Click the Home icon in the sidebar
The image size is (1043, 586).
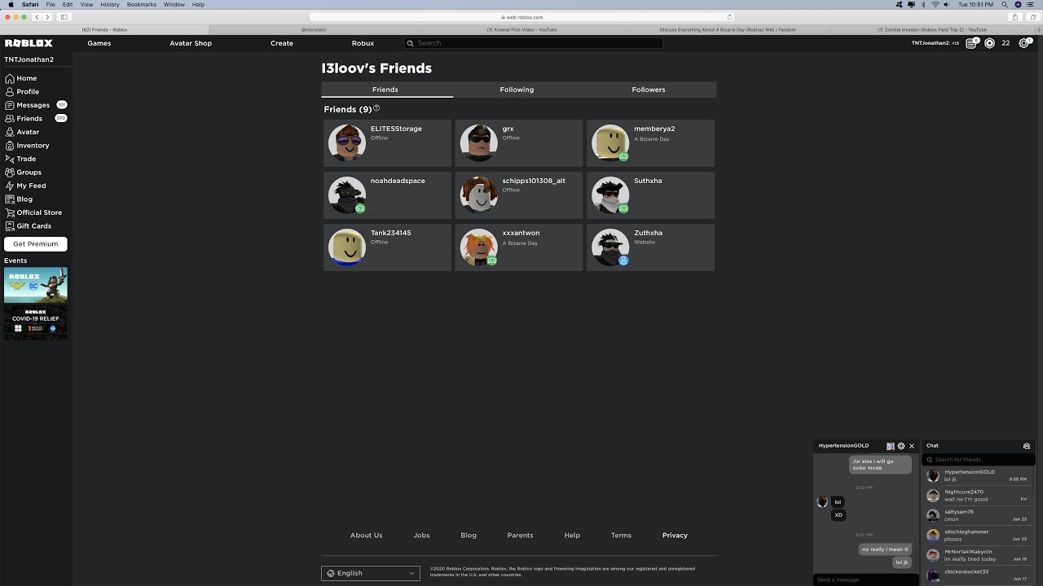pos(10,79)
